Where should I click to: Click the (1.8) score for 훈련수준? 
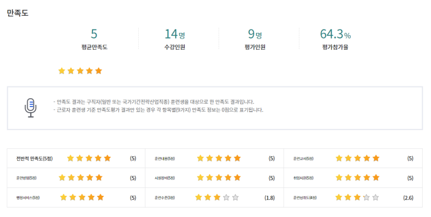[x=269, y=197]
